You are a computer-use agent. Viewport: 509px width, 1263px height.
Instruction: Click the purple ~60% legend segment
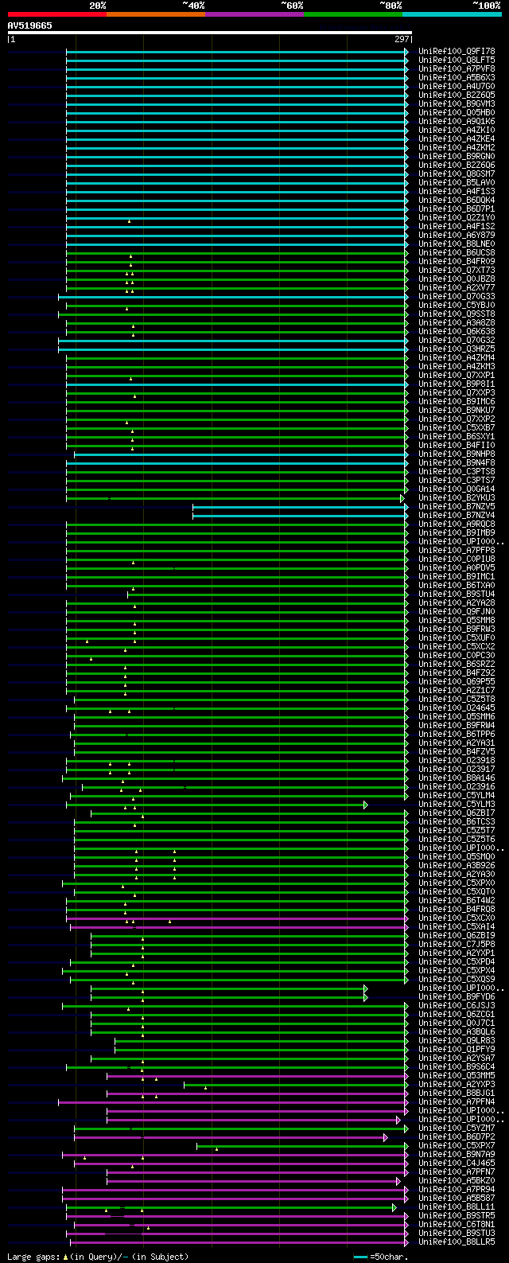(x=254, y=14)
